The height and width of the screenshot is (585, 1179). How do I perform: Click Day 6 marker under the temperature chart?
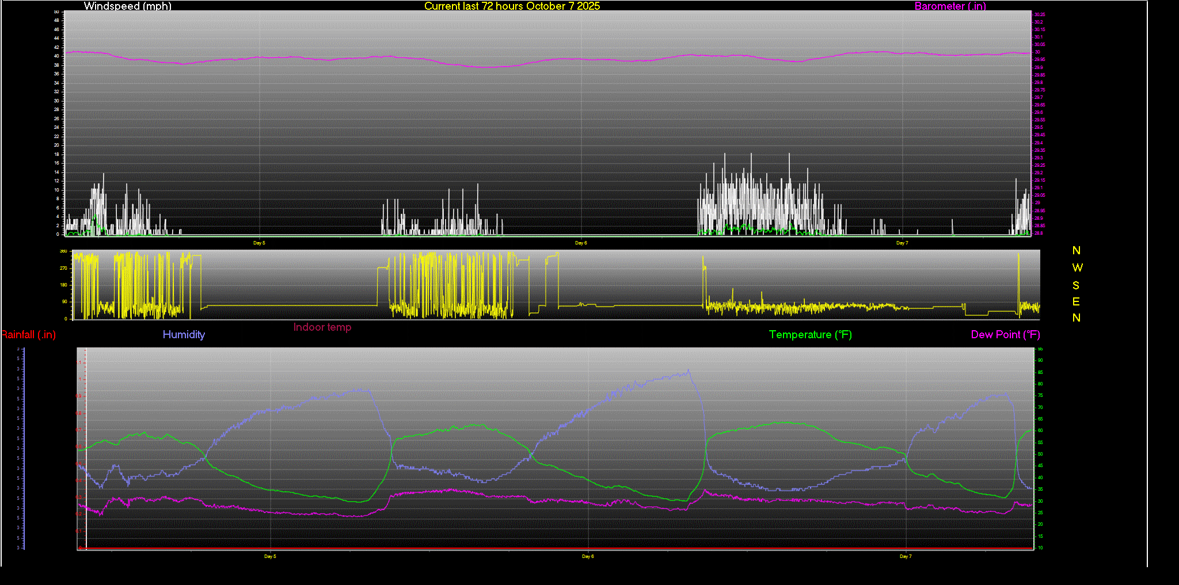click(587, 556)
